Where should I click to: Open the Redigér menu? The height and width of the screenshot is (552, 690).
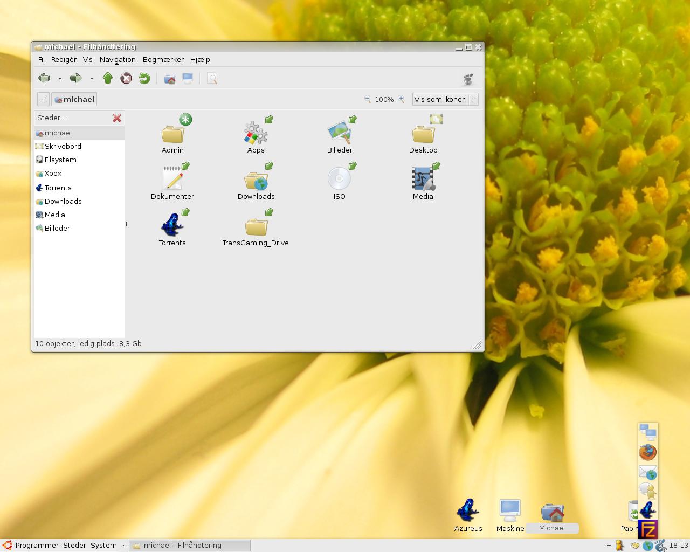[x=64, y=60]
